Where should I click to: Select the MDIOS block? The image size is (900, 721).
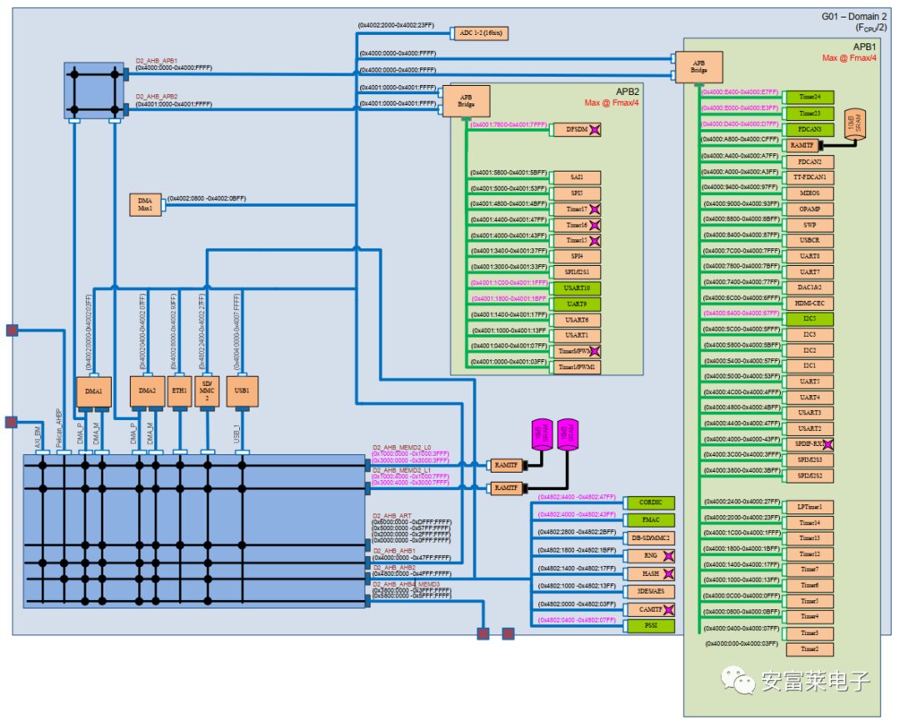[809, 193]
